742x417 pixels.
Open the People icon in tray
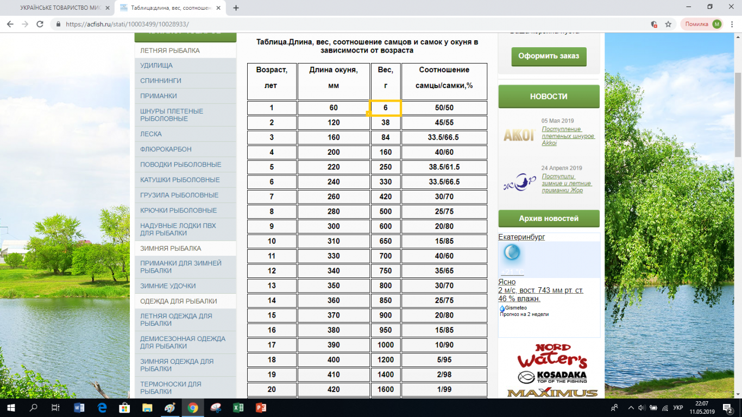tap(614, 407)
